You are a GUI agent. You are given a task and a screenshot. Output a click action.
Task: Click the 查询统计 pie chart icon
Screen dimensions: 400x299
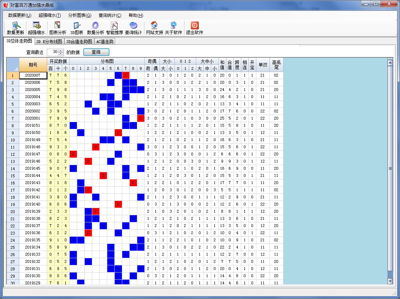click(133, 26)
